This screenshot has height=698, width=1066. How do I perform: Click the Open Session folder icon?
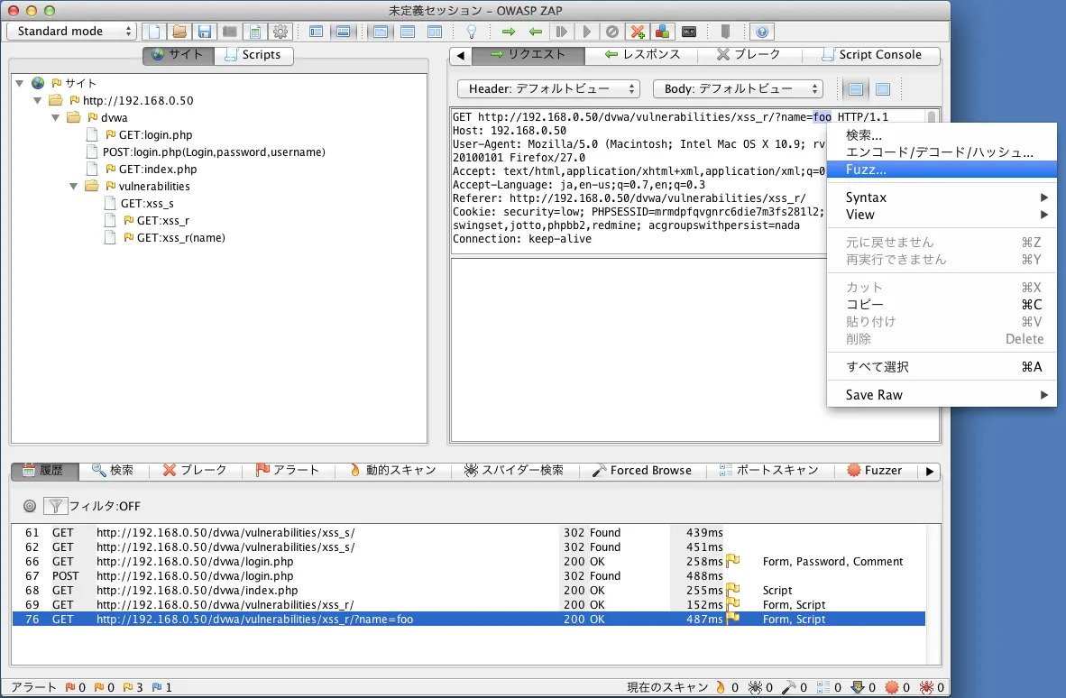pos(179,32)
